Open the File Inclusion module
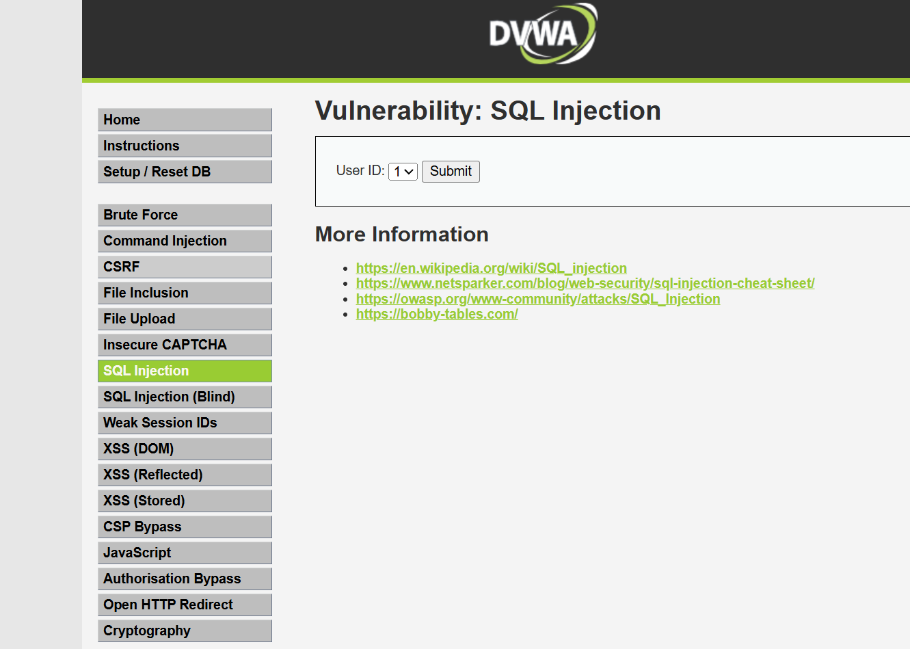Screen dimensions: 910x649 (185, 293)
